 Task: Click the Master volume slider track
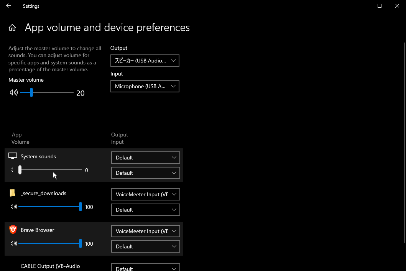click(x=54, y=92)
